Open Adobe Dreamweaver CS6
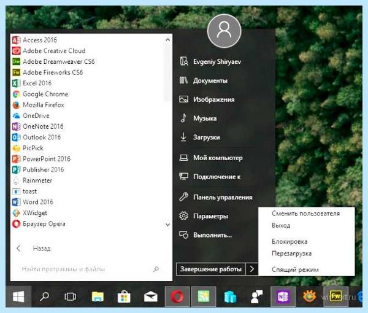The image size is (368, 313). tap(53, 61)
